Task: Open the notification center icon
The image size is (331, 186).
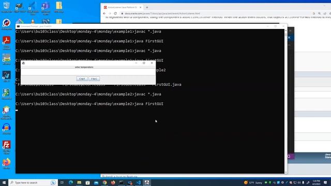Action: tap(325, 182)
